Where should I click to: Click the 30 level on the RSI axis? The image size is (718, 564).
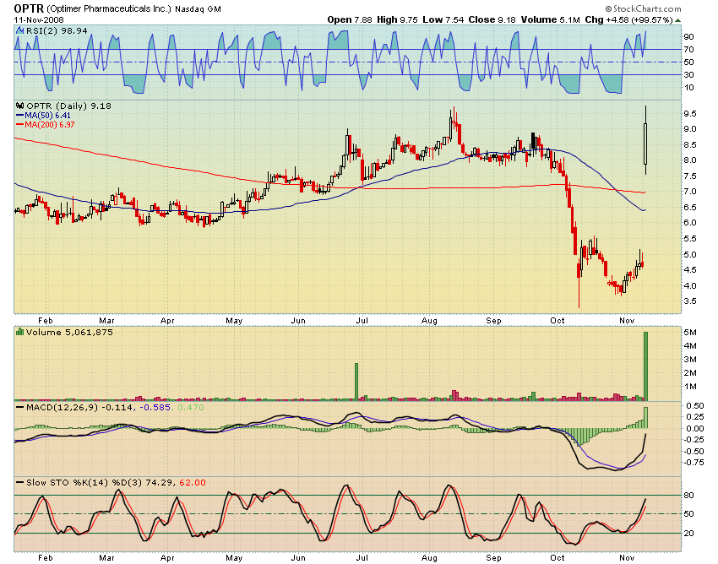[688, 74]
